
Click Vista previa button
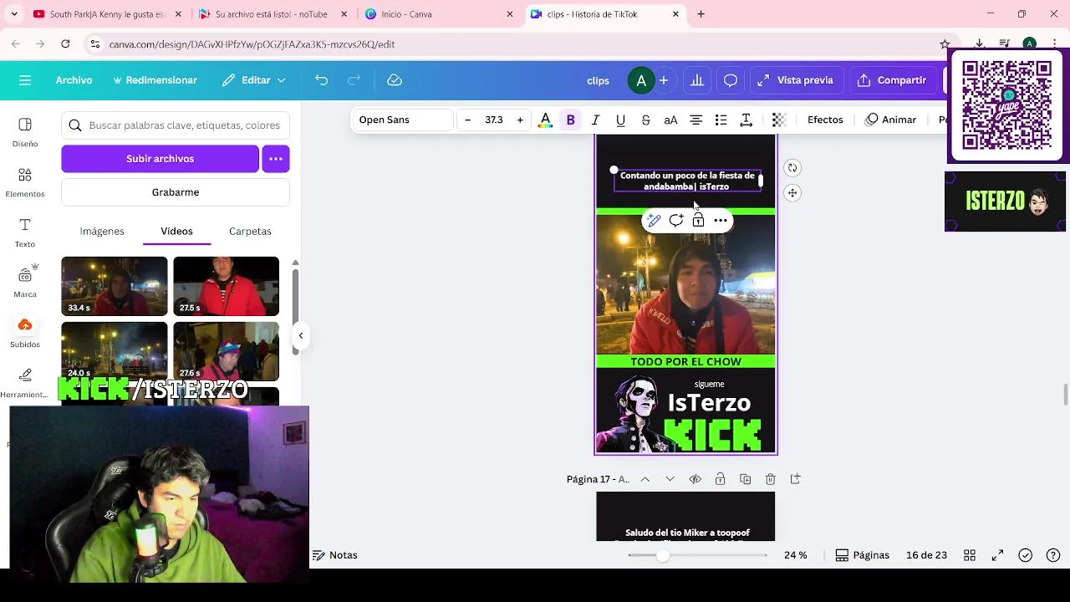796,80
